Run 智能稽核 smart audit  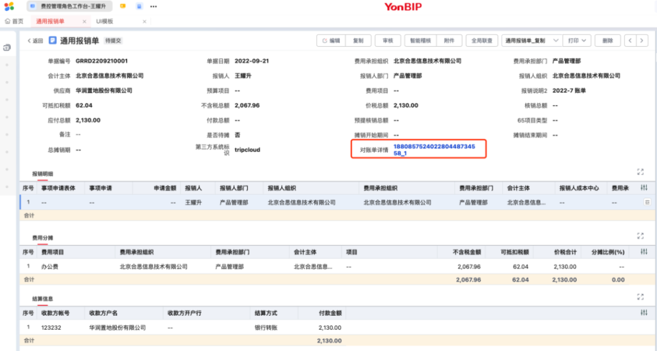[x=420, y=40]
